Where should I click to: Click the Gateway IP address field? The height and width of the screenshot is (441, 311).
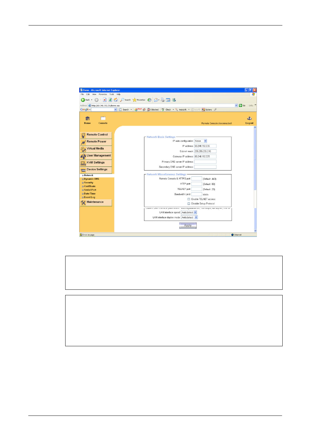click(x=205, y=156)
